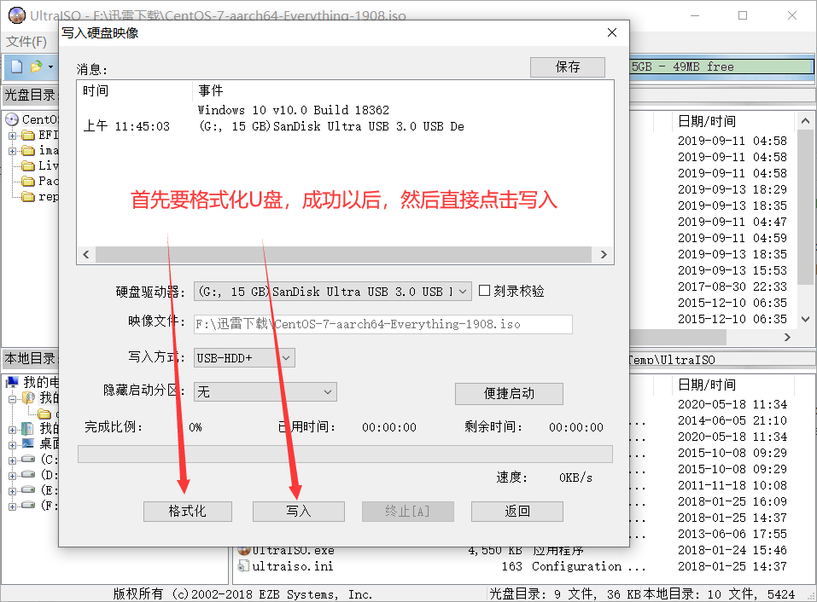
Task: Click the disabled 终止[A] abort button
Action: (x=408, y=512)
